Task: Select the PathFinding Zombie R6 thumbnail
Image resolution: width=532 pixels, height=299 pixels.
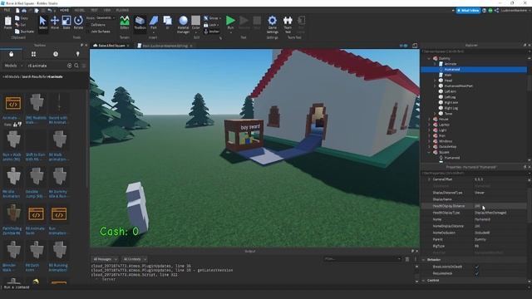Action: coord(13,213)
